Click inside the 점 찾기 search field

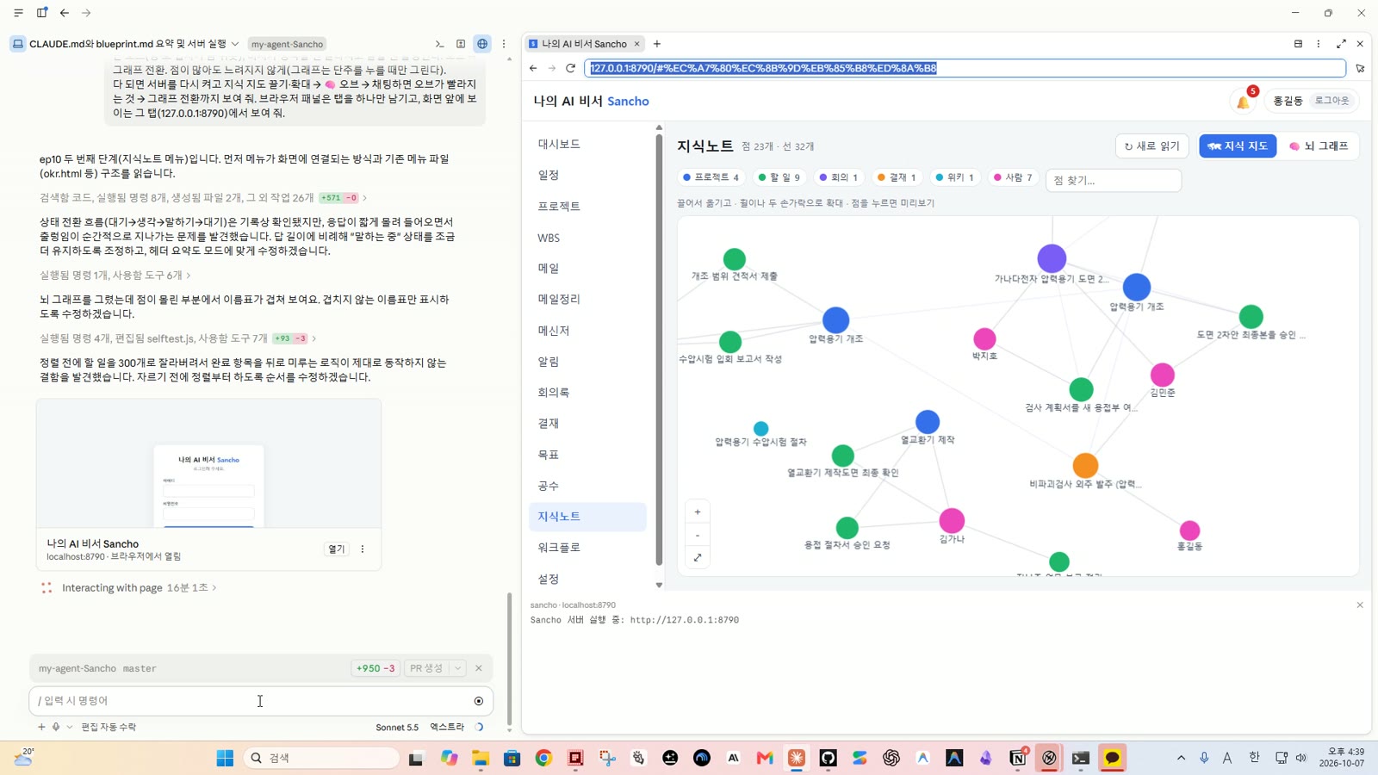click(1114, 180)
